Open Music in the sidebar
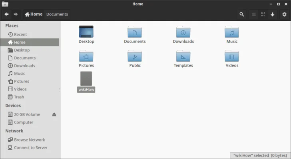The image size is (291, 159). [30, 73]
